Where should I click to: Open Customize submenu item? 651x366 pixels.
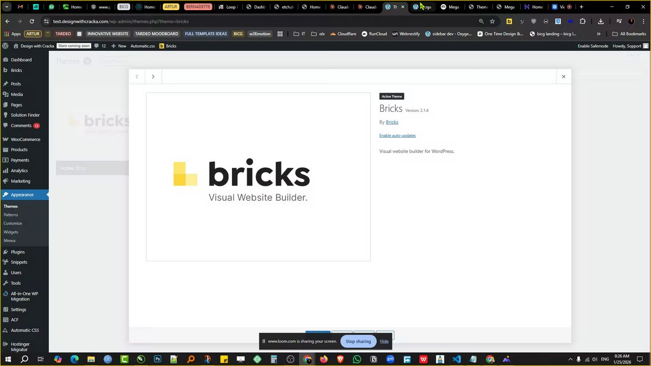[x=13, y=223]
